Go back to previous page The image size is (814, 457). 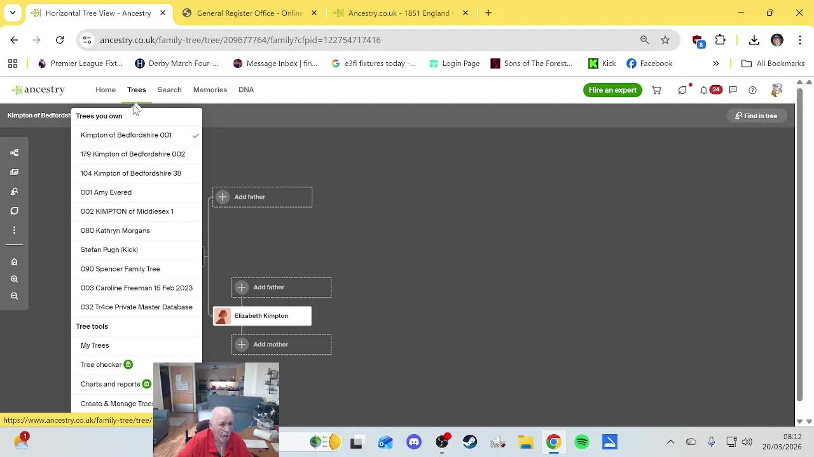pyautogui.click(x=14, y=40)
